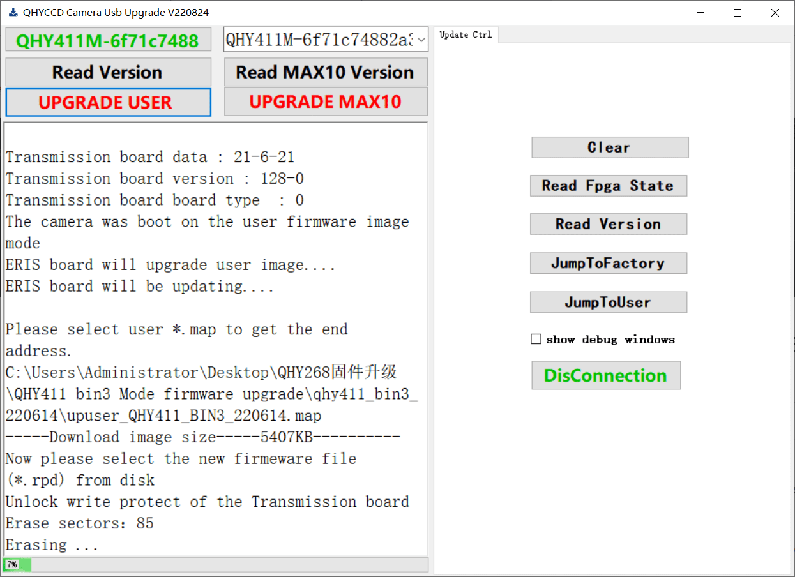Click 'Transmission board data : 21-6-21' line
The width and height of the screenshot is (795, 577).
[150, 157]
